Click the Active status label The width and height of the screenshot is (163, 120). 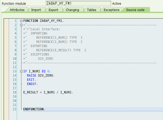(x=117, y=4)
